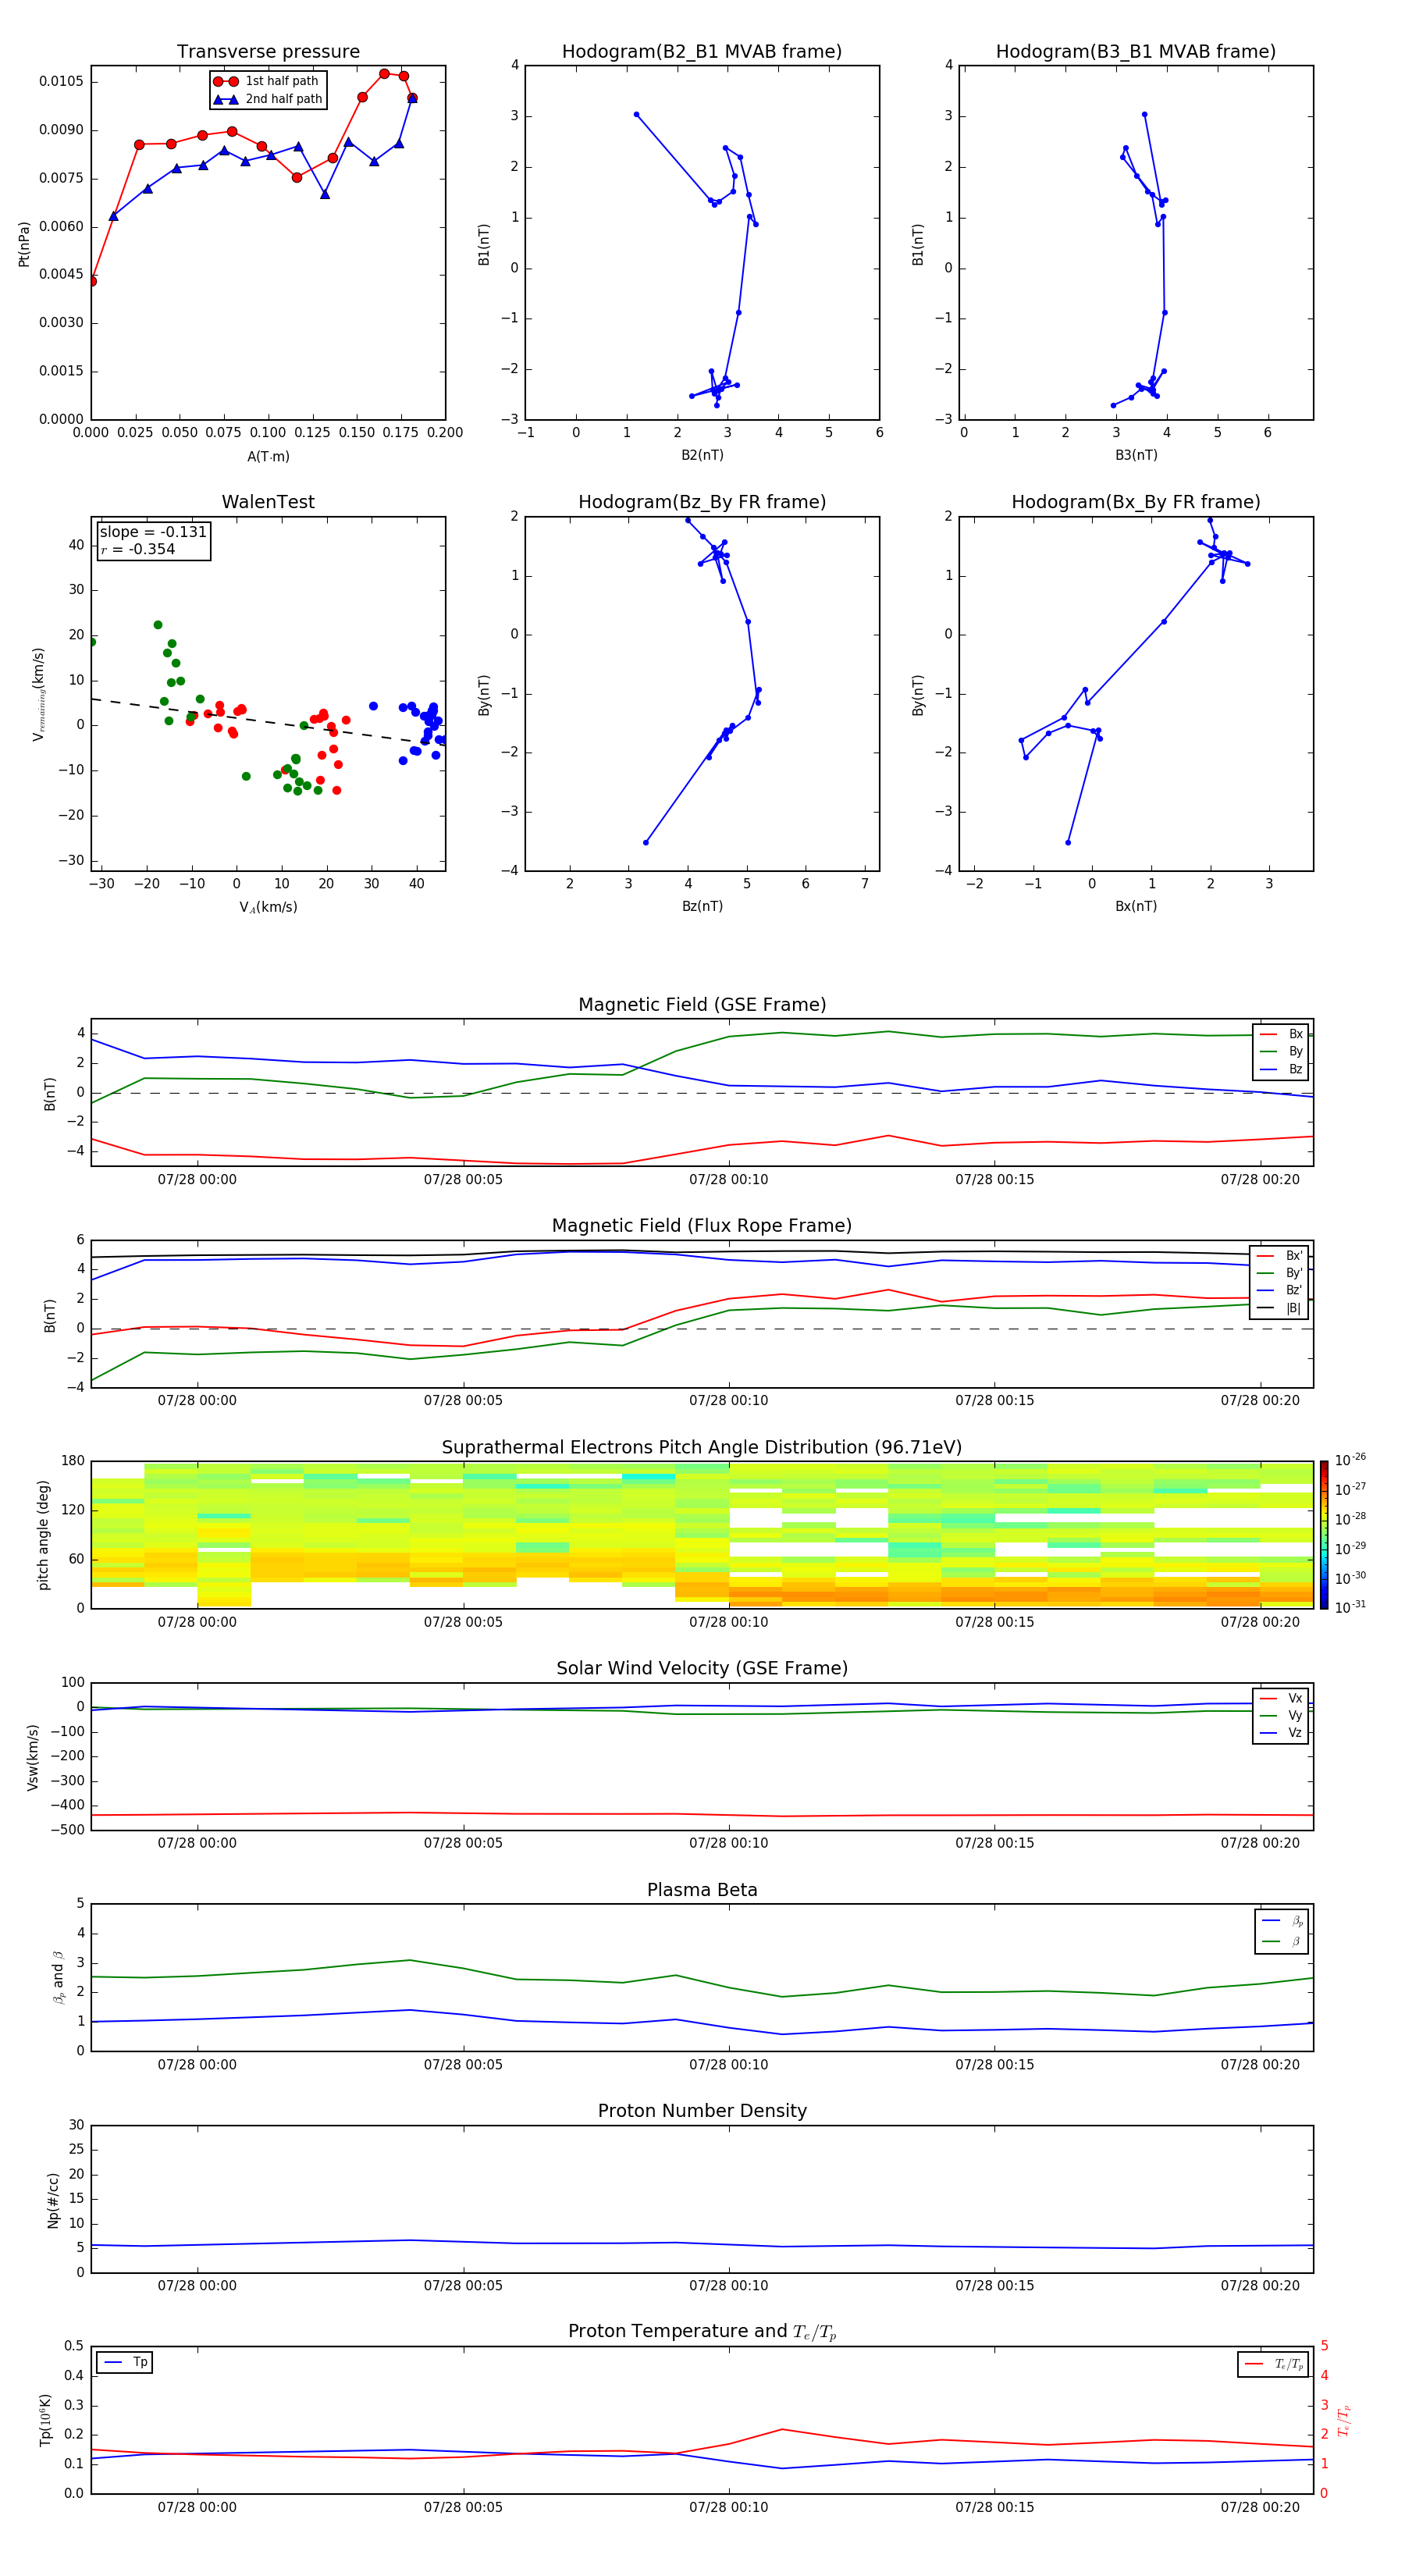Click the 'Magnetic Field (GSE Frame)' title
1405x2576 pixels.
pyautogui.click(x=702, y=1005)
